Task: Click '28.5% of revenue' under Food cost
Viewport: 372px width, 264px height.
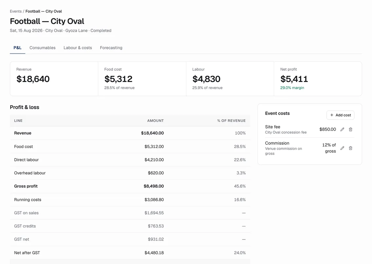Action: pos(119,88)
